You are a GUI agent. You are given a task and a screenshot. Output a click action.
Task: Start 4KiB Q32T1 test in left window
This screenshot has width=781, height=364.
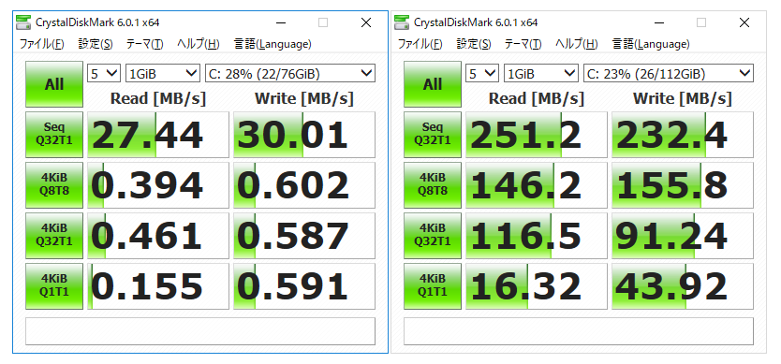(x=54, y=236)
